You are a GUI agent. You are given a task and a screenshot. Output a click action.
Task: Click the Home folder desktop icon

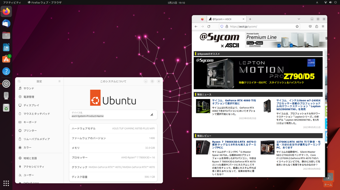(x=328, y=179)
